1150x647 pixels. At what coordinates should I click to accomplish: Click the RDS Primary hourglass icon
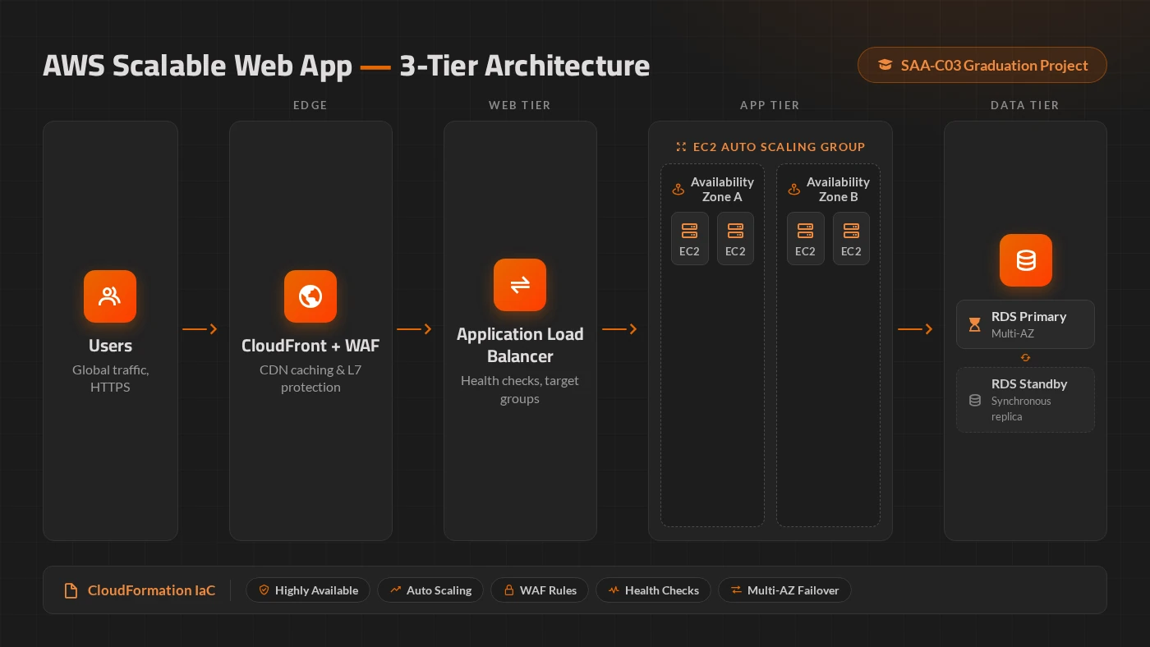(975, 324)
